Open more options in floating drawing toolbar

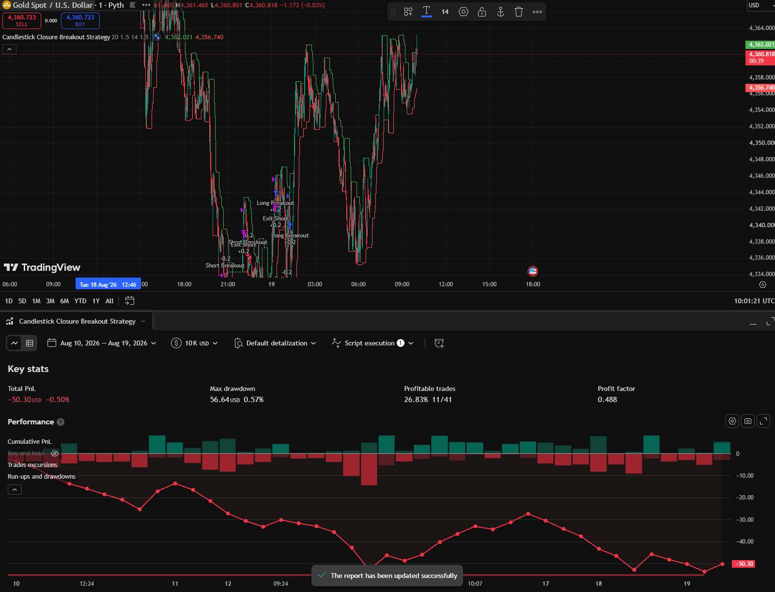(x=537, y=12)
